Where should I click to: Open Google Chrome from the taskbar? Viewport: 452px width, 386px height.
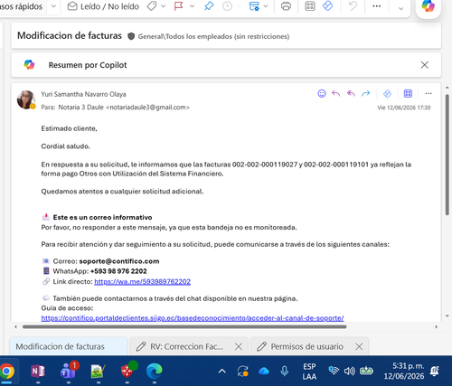(x=6, y=372)
